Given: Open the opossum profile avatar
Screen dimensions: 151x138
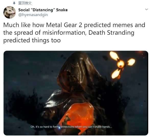Looking at the screenshot, I should 9,12.
